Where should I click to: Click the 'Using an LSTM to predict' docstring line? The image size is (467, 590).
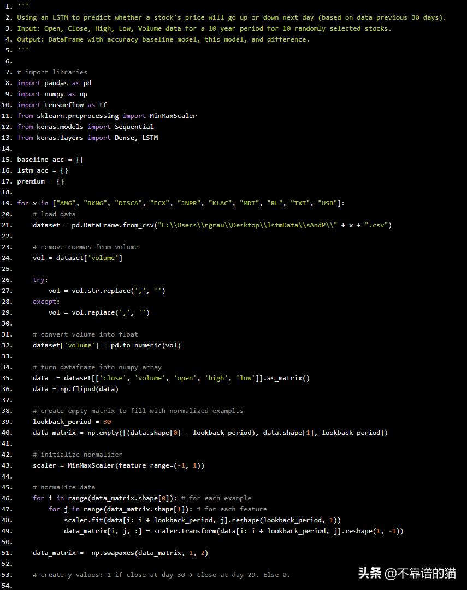(232, 17)
